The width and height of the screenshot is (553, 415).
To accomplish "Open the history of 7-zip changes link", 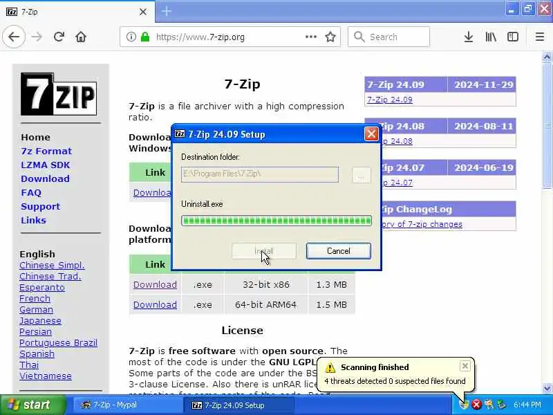I will [422, 224].
